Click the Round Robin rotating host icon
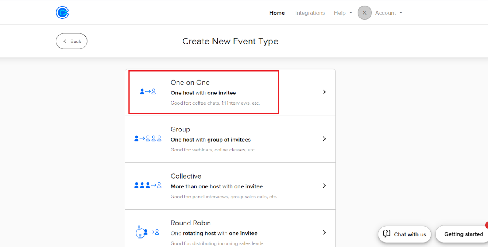The height and width of the screenshot is (247, 488). (147, 232)
